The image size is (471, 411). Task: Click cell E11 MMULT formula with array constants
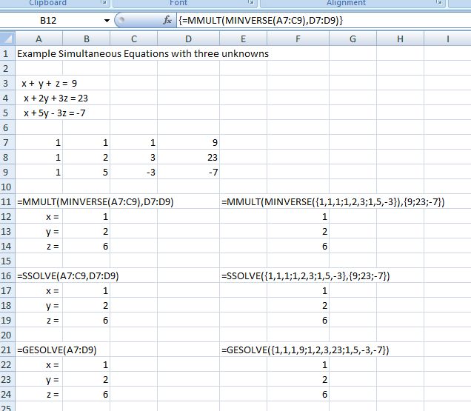click(333, 202)
